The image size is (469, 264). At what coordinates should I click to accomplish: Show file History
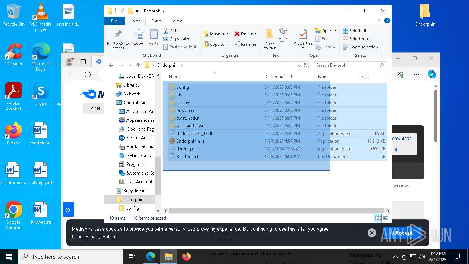325,47
